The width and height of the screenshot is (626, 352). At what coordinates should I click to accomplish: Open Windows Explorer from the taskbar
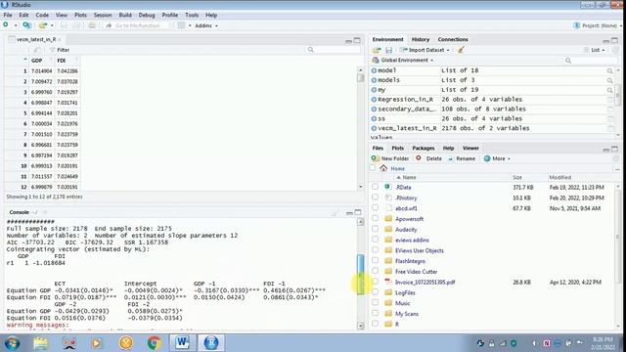40,343
